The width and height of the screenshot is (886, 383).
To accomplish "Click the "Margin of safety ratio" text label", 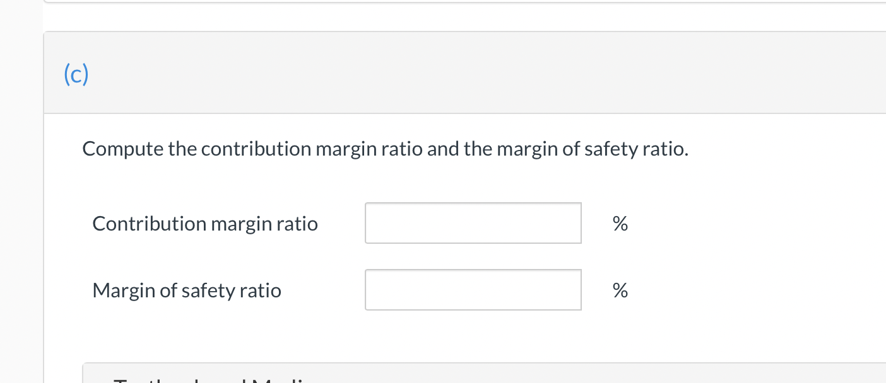I will [186, 290].
